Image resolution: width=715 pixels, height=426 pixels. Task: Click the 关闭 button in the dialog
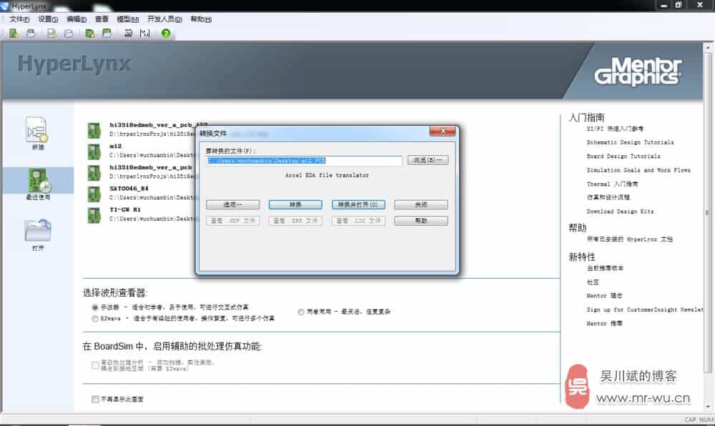point(421,204)
